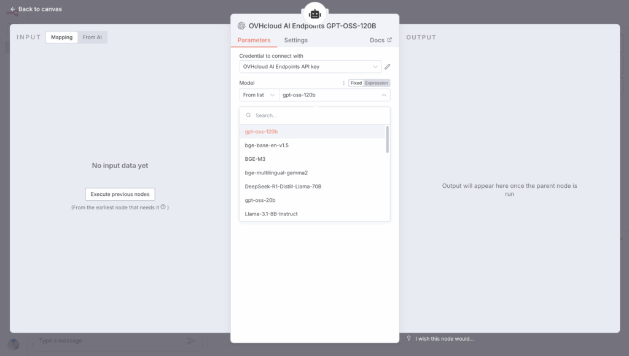Click the OpenAI logo beside node title
629x356 pixels.
click(241, 26)
